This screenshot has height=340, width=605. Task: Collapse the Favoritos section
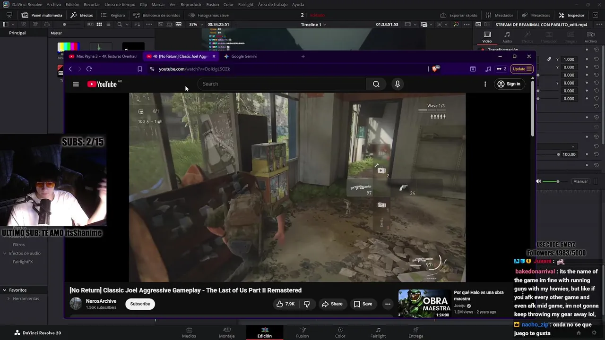coord(4,290)
